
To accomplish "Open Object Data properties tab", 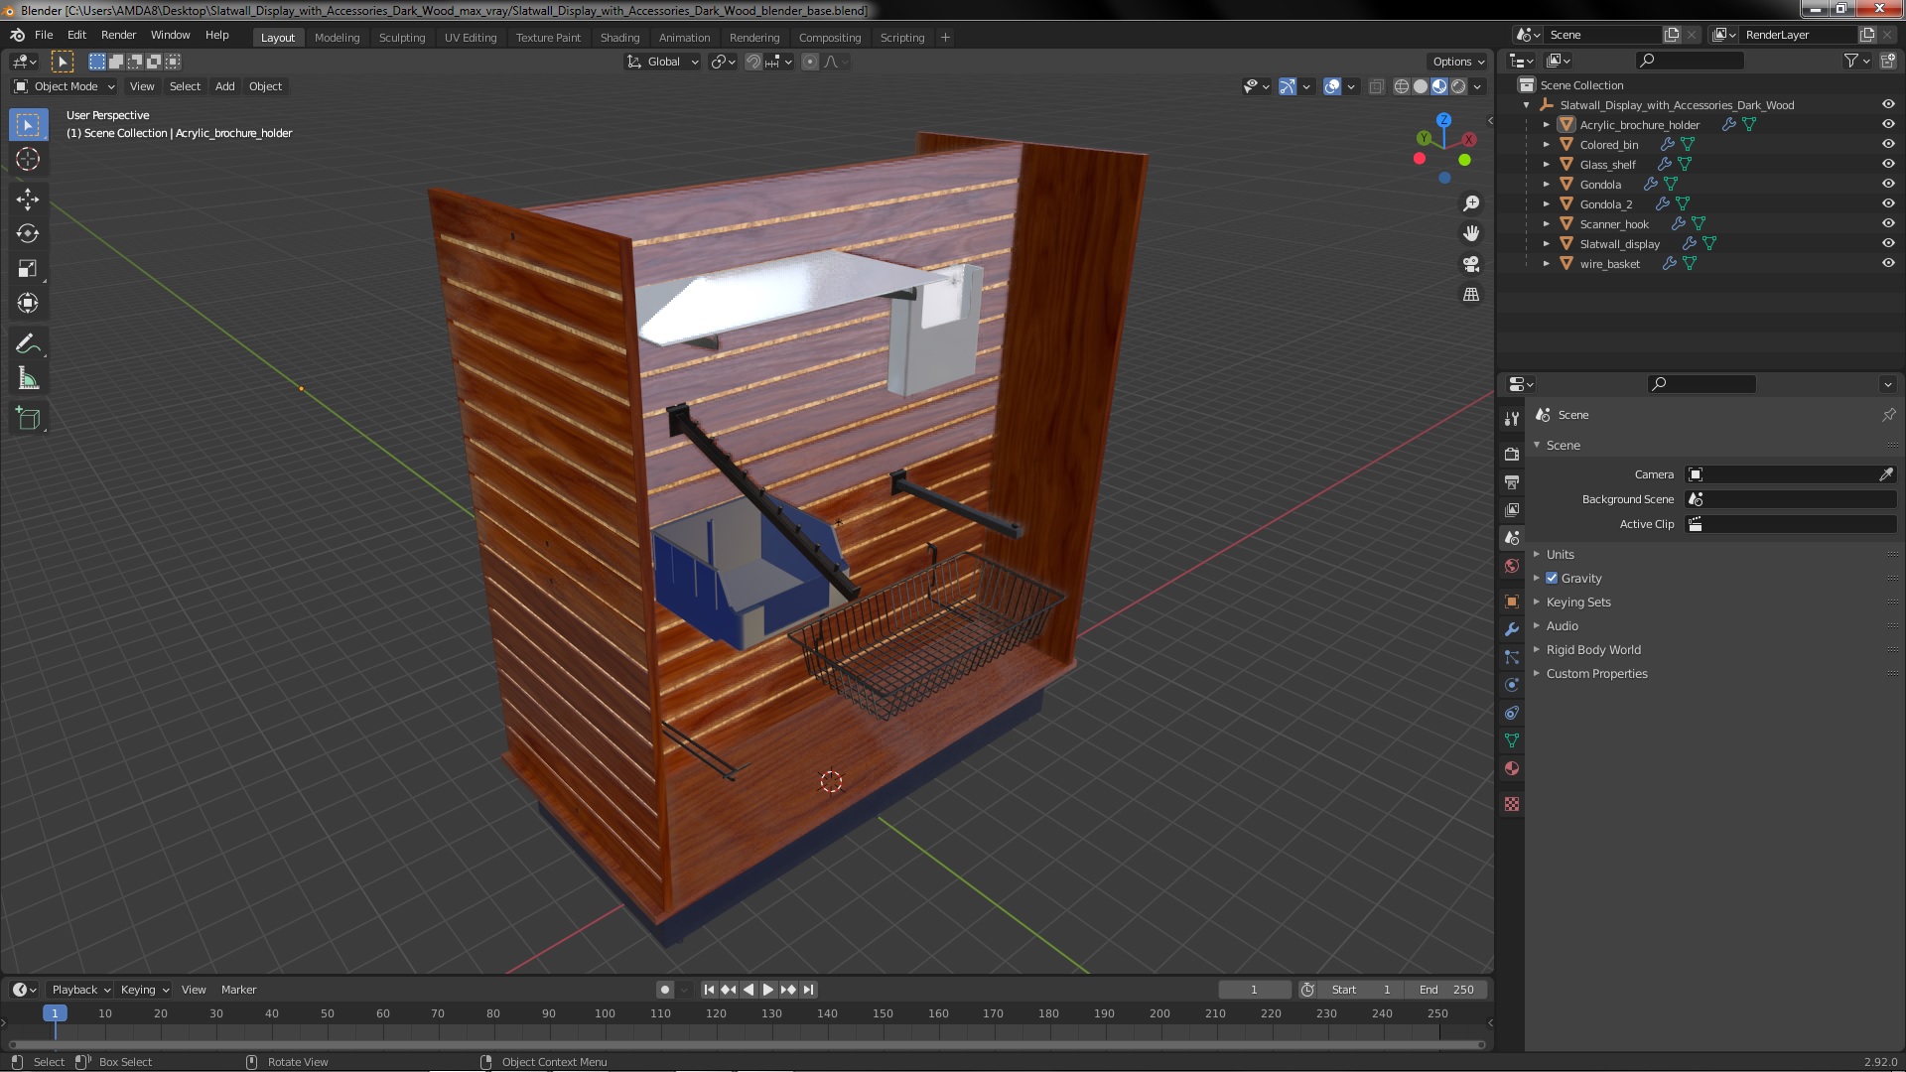I will click(1512, 740).
